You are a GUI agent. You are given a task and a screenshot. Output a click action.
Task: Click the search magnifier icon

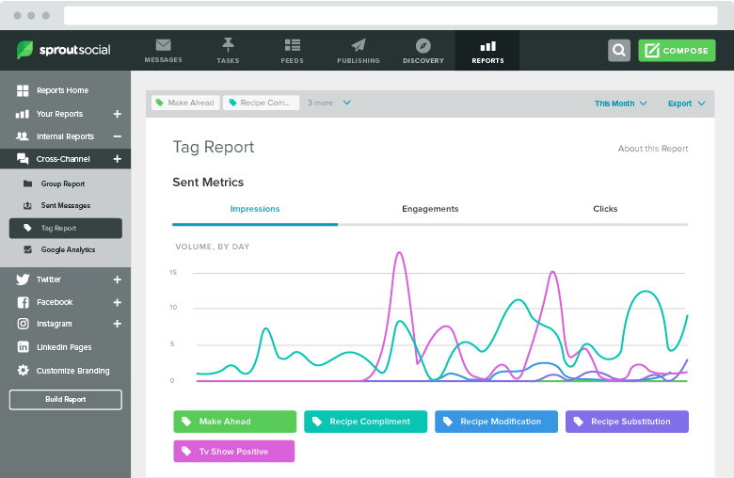point(618,51)
